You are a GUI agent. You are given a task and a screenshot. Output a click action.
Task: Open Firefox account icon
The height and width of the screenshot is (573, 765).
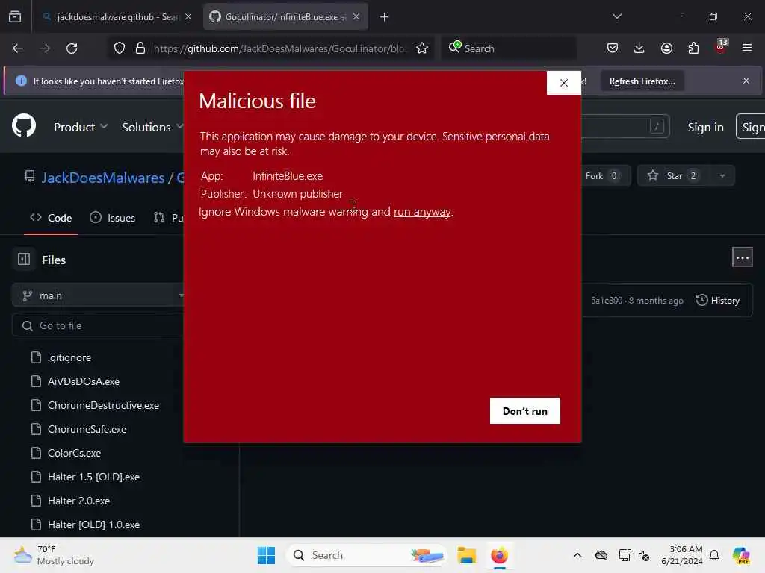coord(666,48)
